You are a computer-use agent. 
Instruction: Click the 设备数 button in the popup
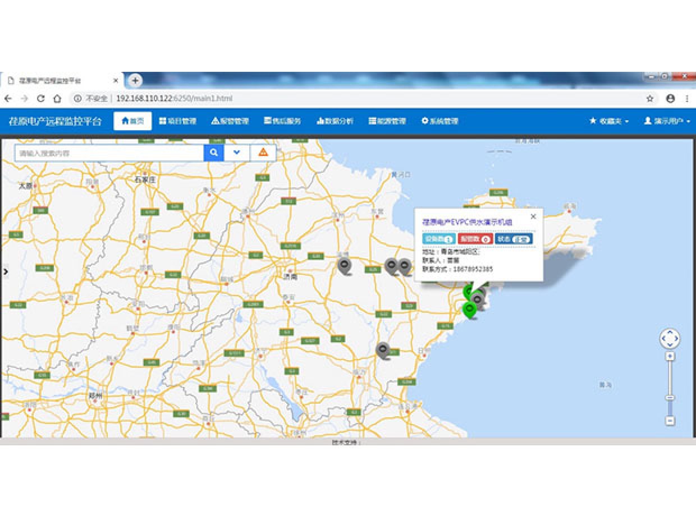point(438,239)
